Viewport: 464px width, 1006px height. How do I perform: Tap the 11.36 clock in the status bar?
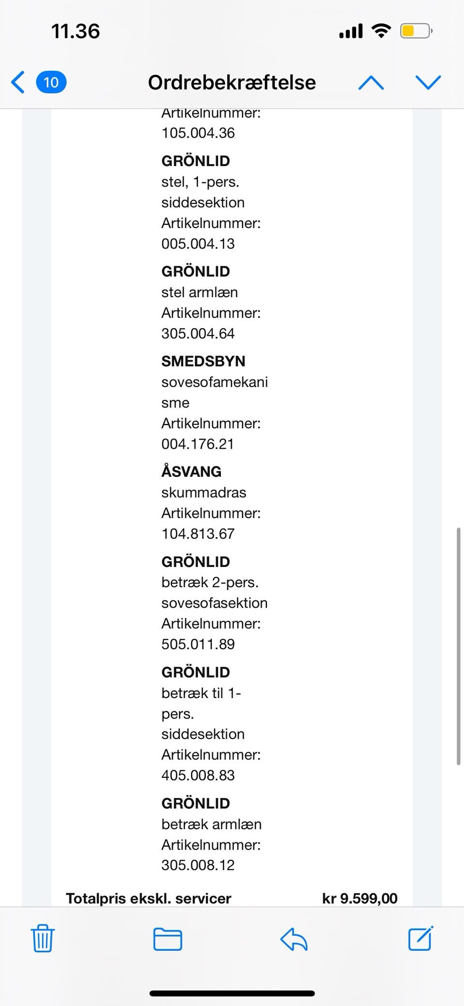75,31
